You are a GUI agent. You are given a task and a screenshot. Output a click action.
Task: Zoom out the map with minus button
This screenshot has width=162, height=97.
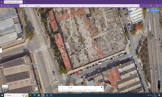159,87
